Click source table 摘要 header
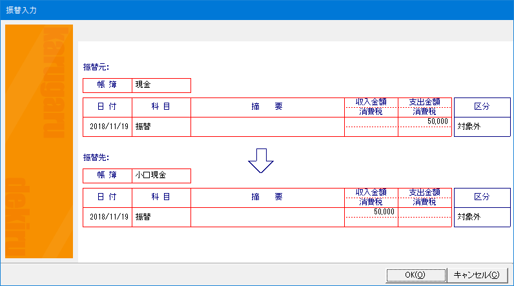Viewport: 514px width, 286px height. point(267,107)
